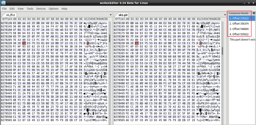Click the Comparison Results panel title

238,13
